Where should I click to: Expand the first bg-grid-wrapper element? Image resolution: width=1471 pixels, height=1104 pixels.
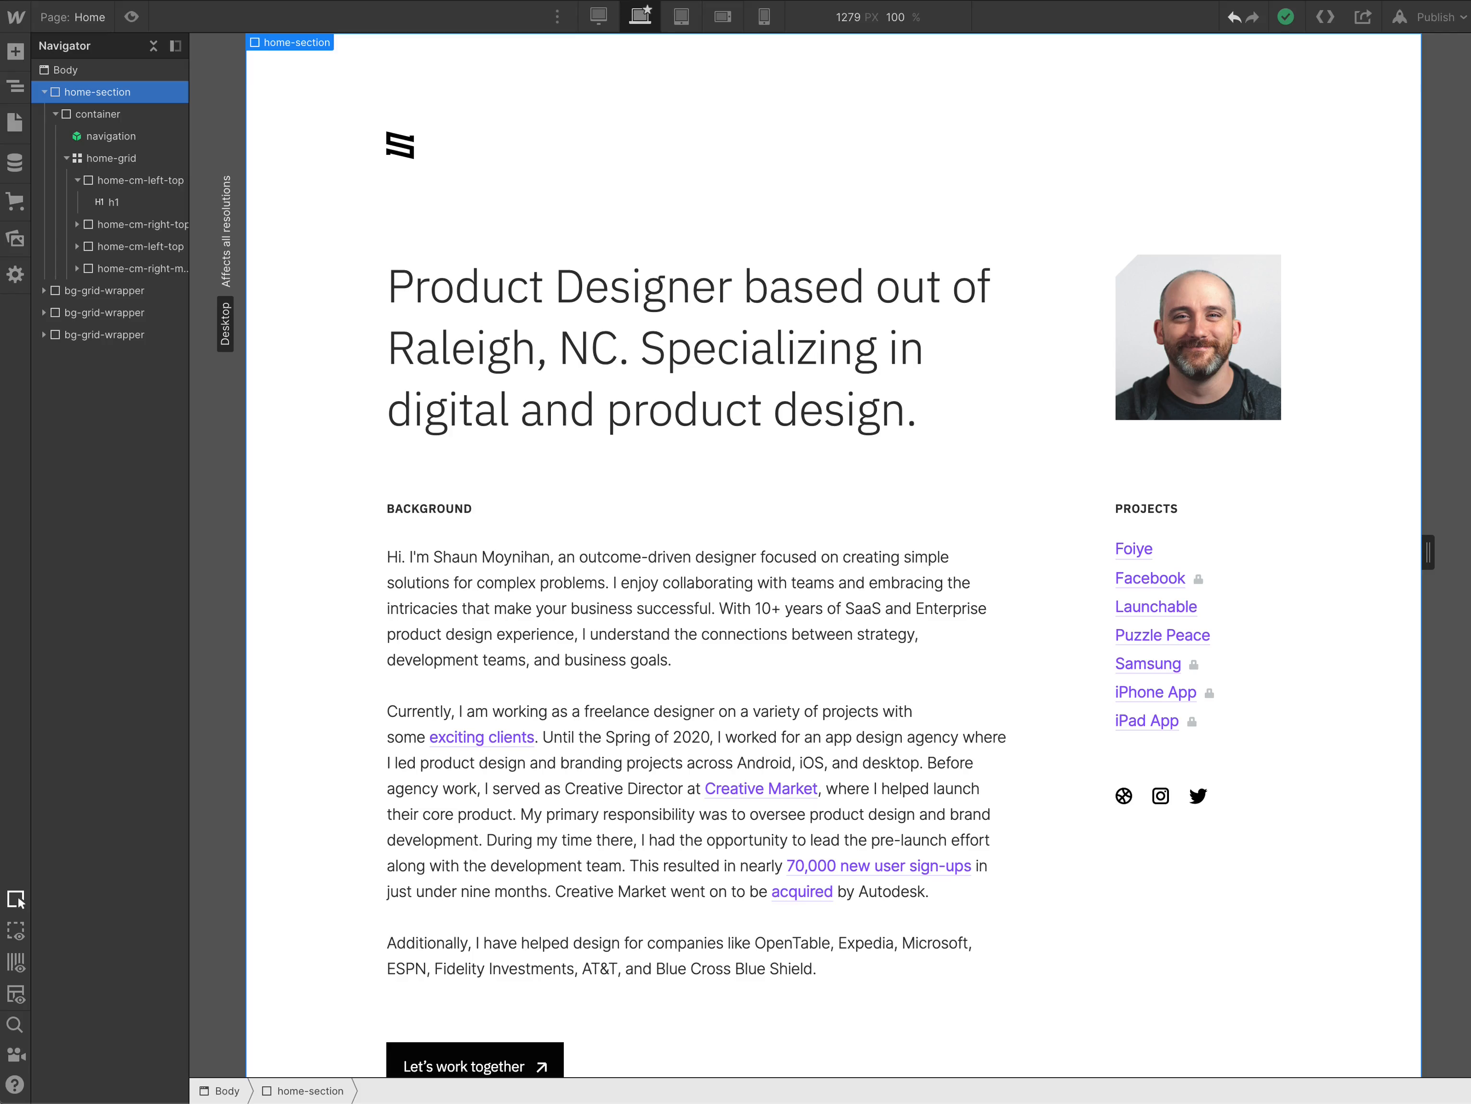(44, 290)
